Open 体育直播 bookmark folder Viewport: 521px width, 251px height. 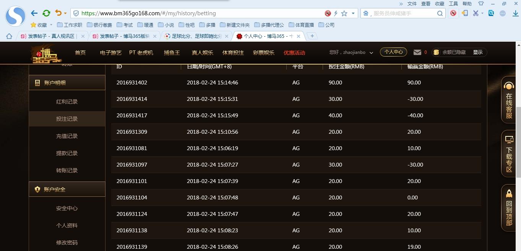click(x=301, y=25)
